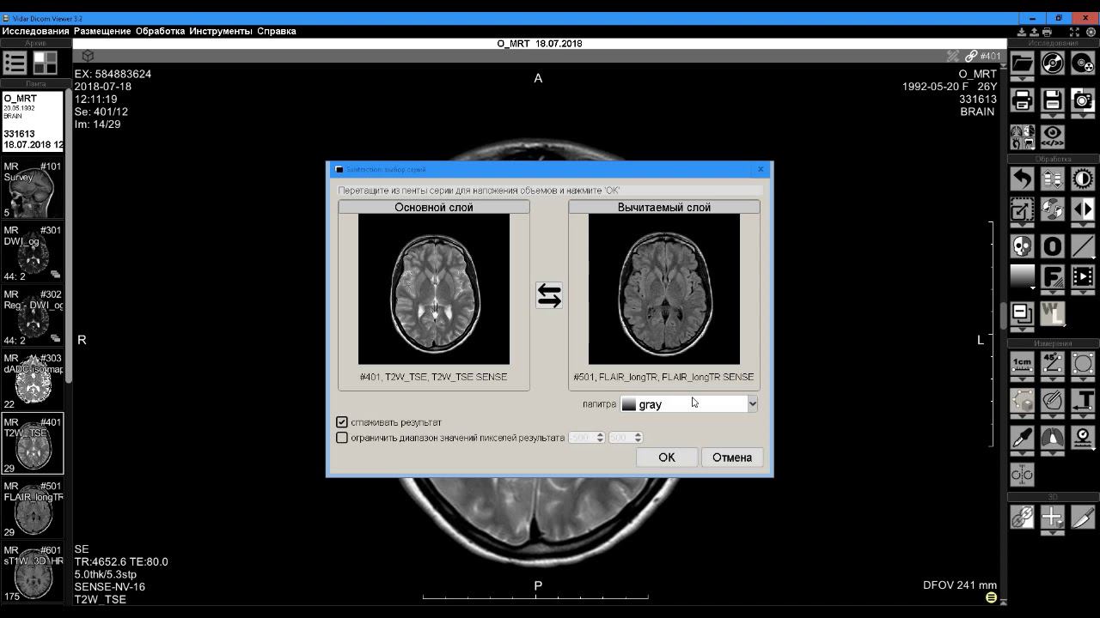The image size is (1100, 618).
Task: Click the grayscale gradient swatch in Обработка panel
Action: [1022, 277]
